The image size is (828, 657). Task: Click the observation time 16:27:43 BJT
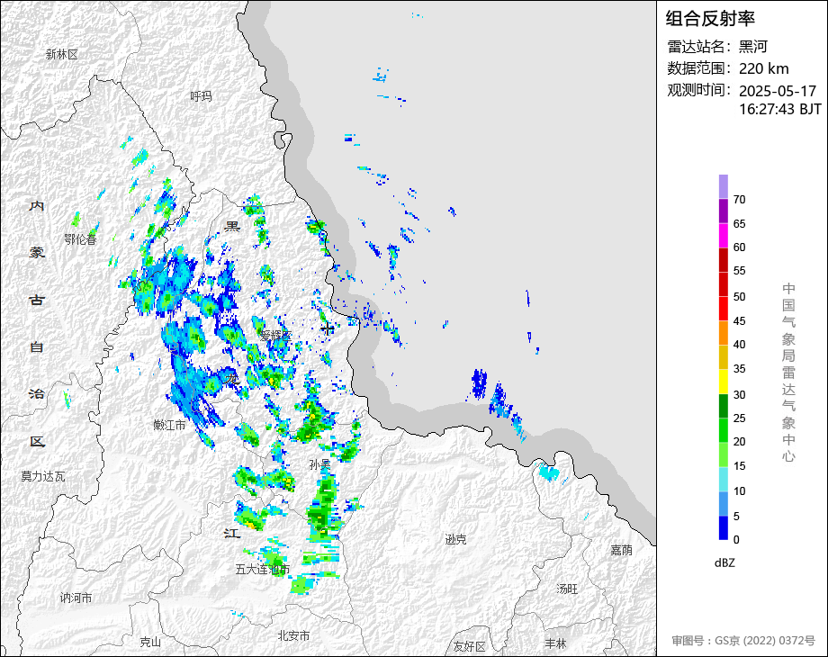tap(780, 109)
